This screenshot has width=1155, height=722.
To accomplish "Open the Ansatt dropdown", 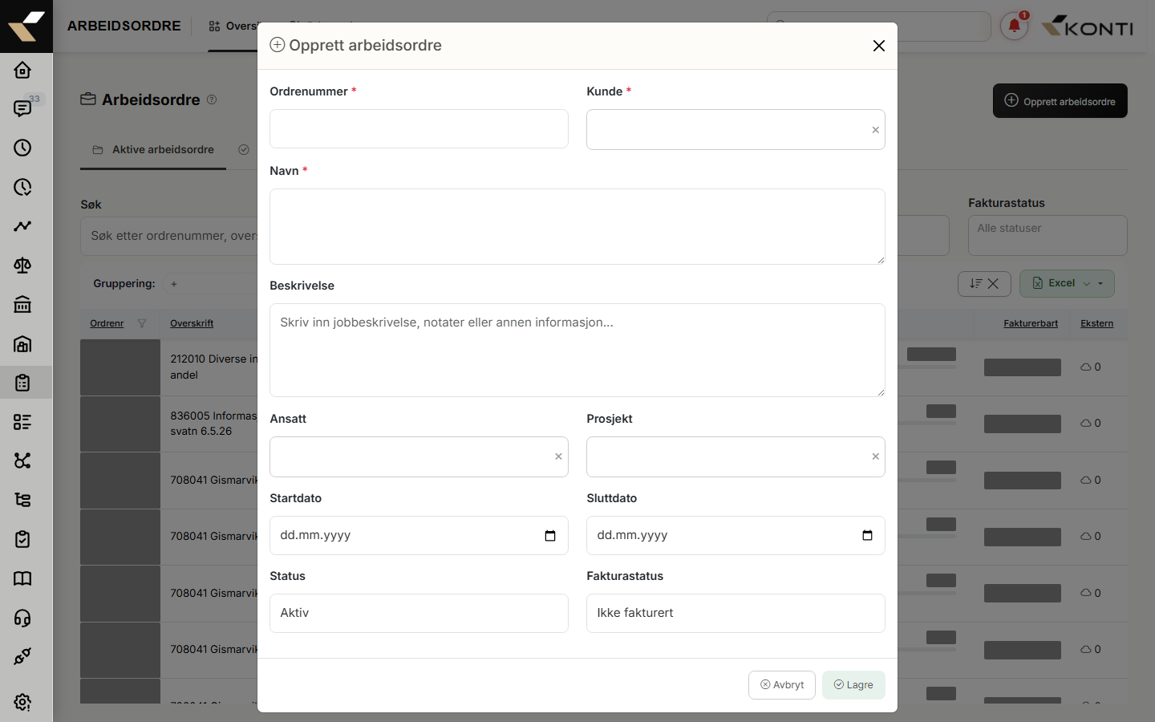I will (x=419, y=456).
